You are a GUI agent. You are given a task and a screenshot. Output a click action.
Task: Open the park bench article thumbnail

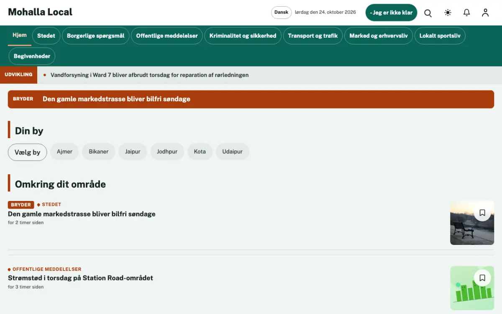coord(472,223)
